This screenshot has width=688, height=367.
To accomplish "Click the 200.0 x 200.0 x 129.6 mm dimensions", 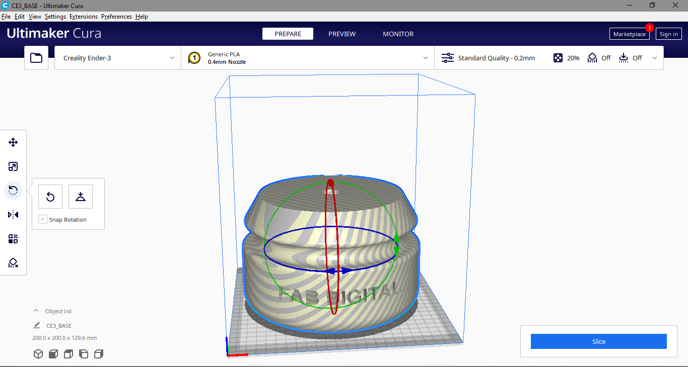I will click(64, 338).
